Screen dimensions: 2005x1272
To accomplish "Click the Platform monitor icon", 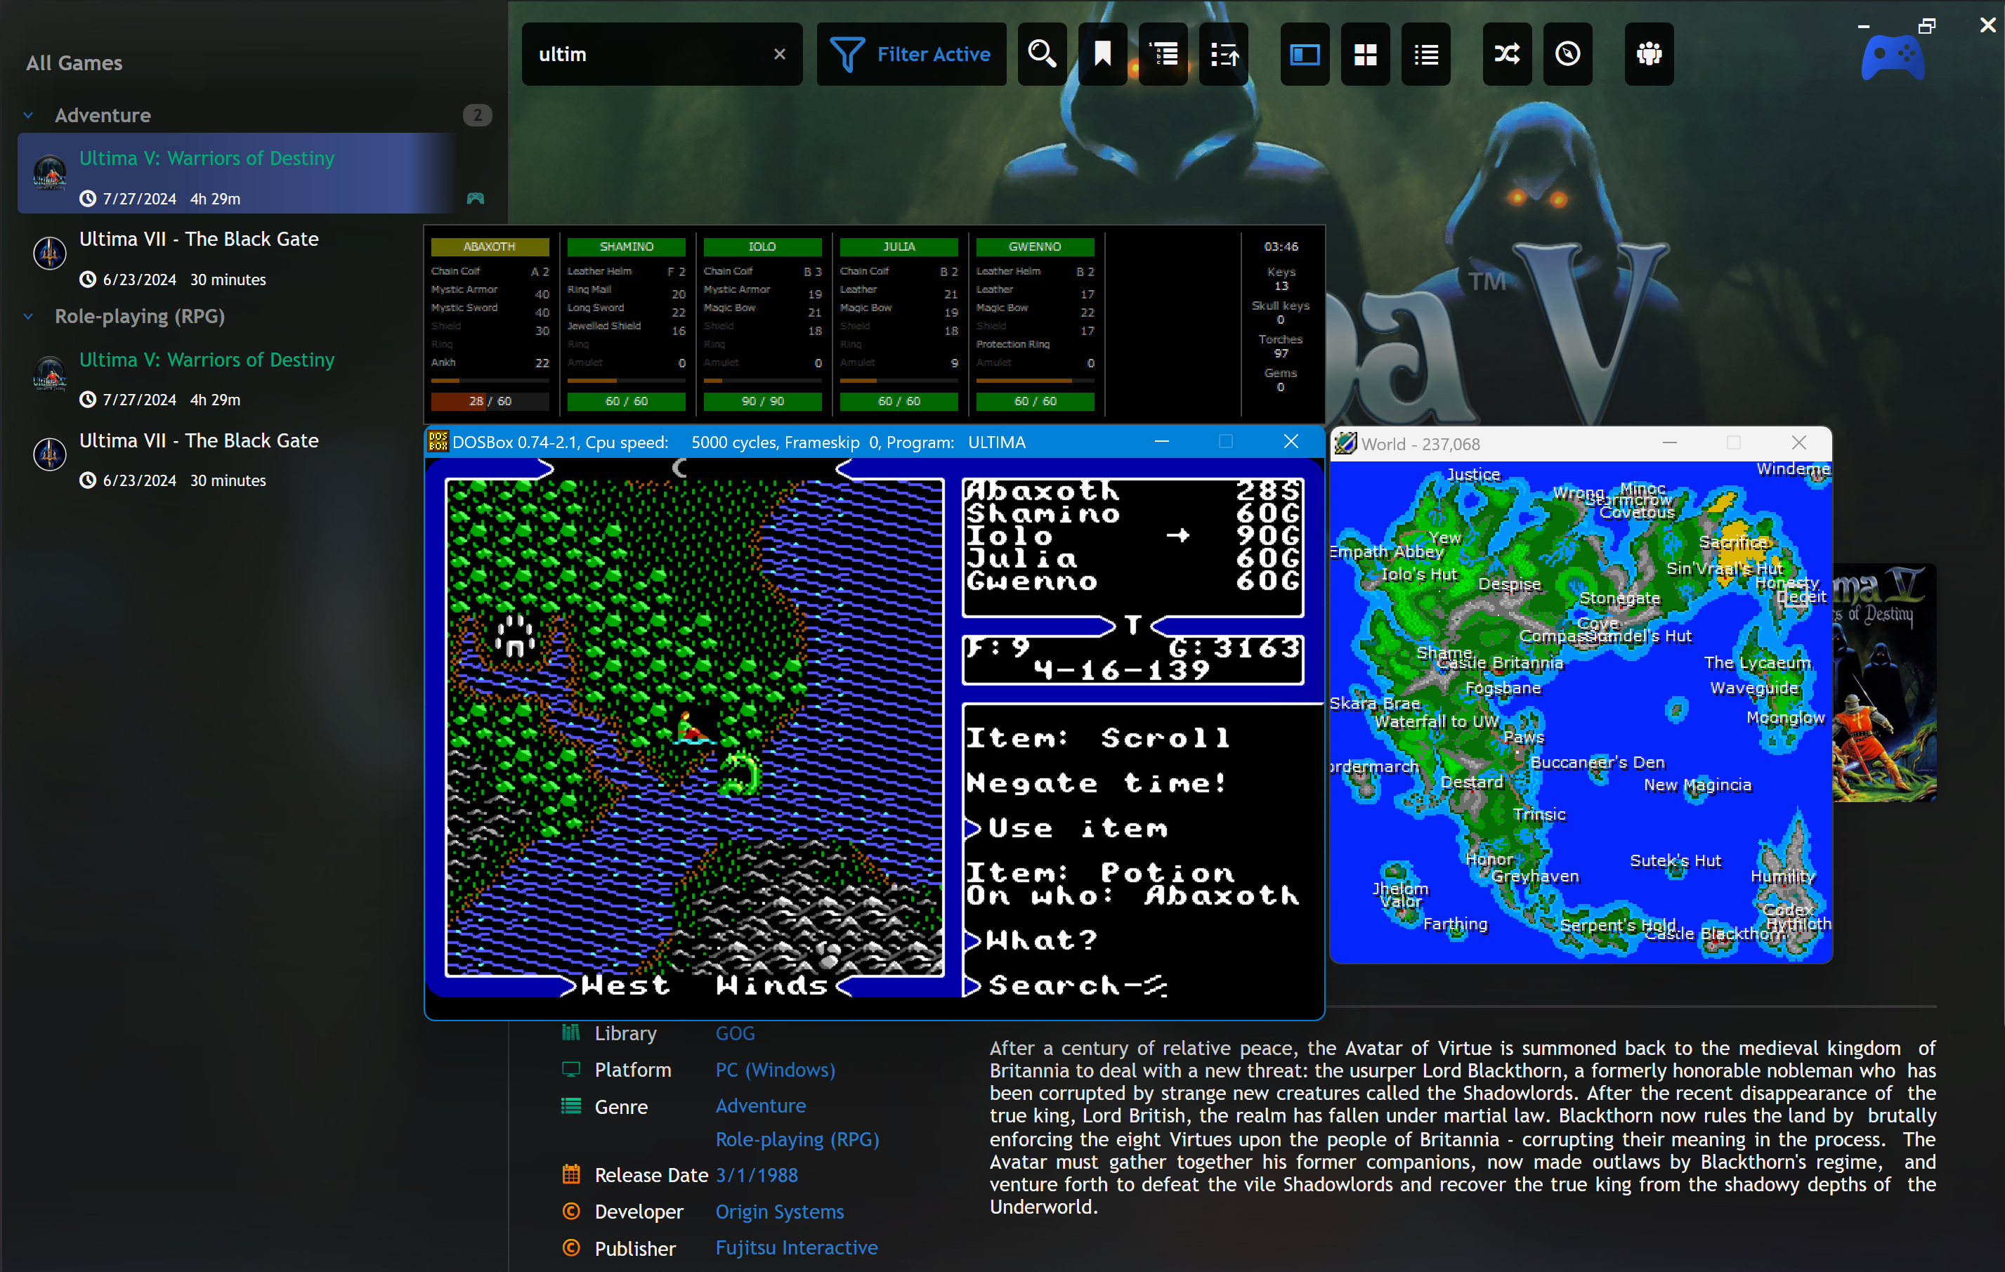I will click(570, 1069).
